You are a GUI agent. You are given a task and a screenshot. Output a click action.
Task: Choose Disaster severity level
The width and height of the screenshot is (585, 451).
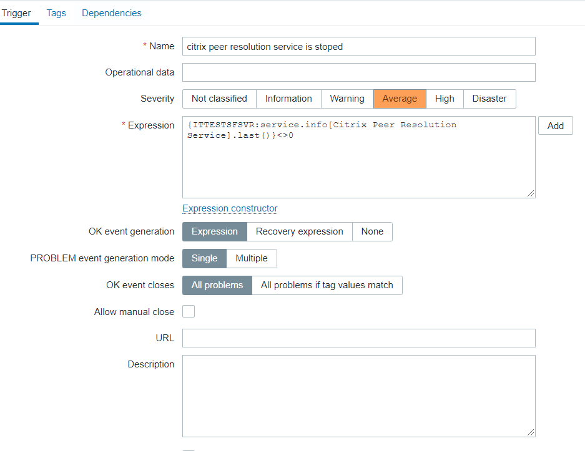pyautogui.click(x=489, y=99)
